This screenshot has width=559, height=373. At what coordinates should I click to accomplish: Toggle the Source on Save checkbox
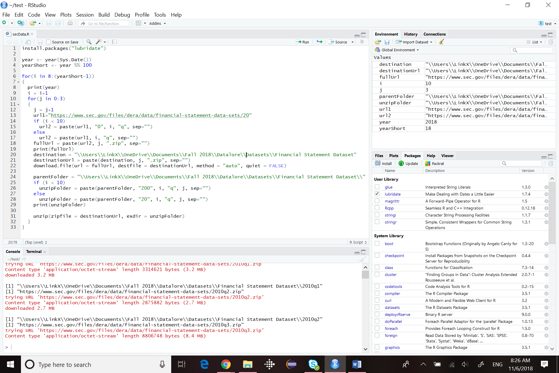[49, 42]
